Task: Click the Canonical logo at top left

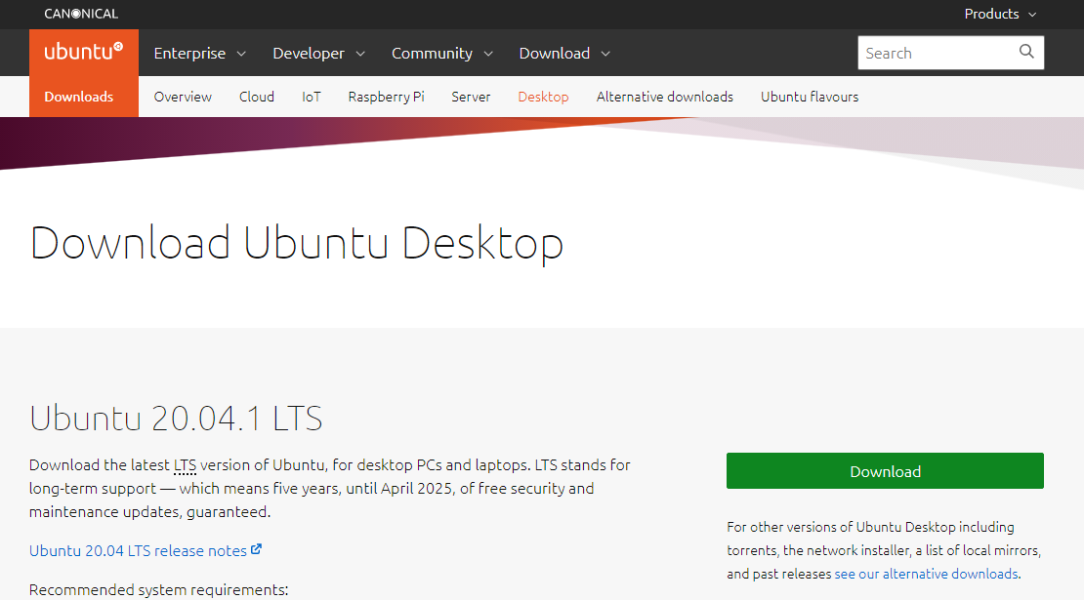Action: click(x=81, y=14)
